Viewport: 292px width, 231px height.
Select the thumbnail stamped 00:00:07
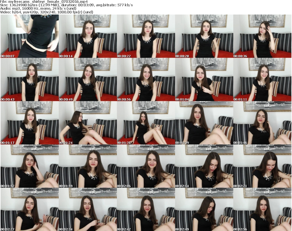(x=30, y=36)
